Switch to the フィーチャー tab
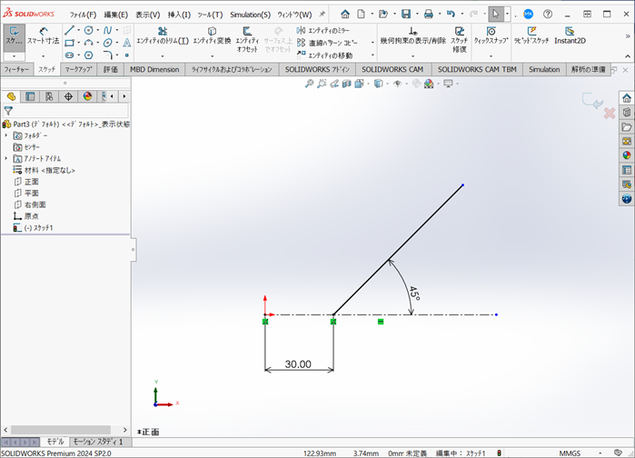This screenshot has width=635, height=458. [16, 70]
